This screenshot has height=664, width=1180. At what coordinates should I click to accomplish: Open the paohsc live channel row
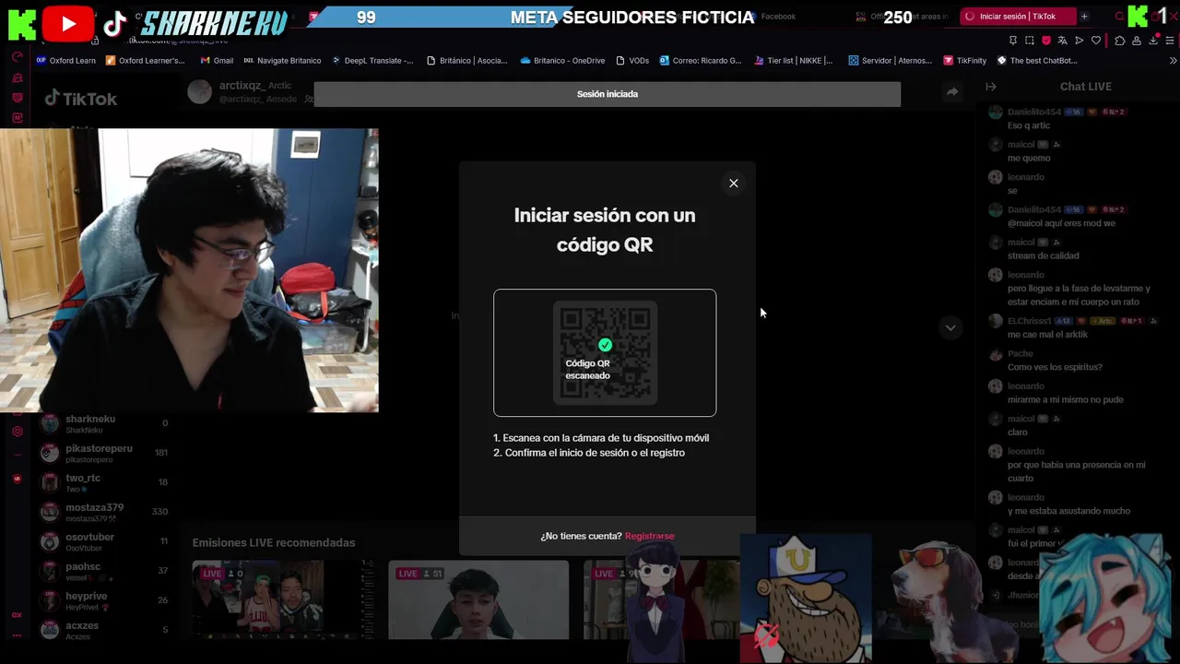(104, 571)
